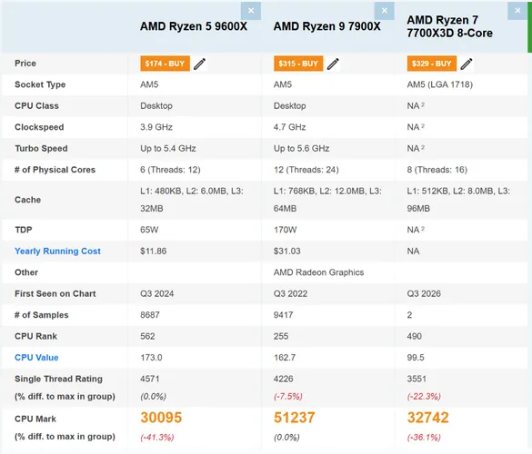Click footnote 2 next to Turbo Speed NA

click(x=423, y=147)
